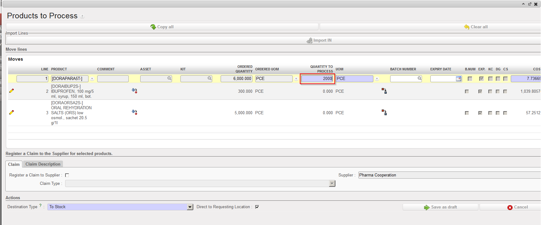
Task: Open the Ordered UoM dropdown arrow
Action: (x=296, y=79)
